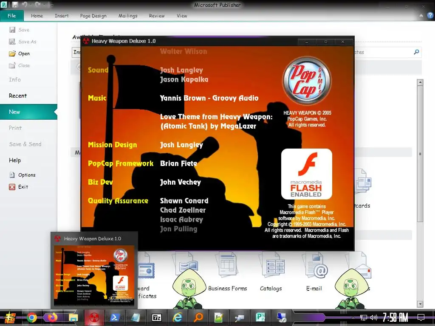Open the File backstage tab
The width and height of the screenshot is (435, 326).
tap(11, 16)
